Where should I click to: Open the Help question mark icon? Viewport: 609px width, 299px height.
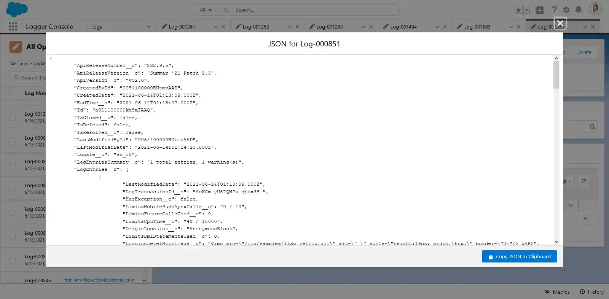[x=554, y=10]
